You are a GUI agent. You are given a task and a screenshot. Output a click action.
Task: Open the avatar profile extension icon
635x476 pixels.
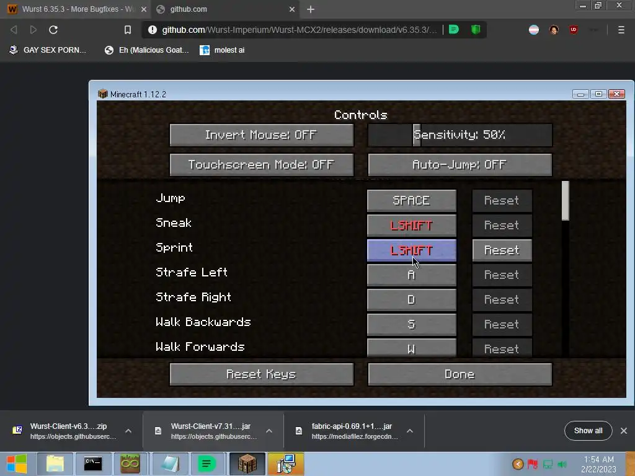click(x=554, y=30)
